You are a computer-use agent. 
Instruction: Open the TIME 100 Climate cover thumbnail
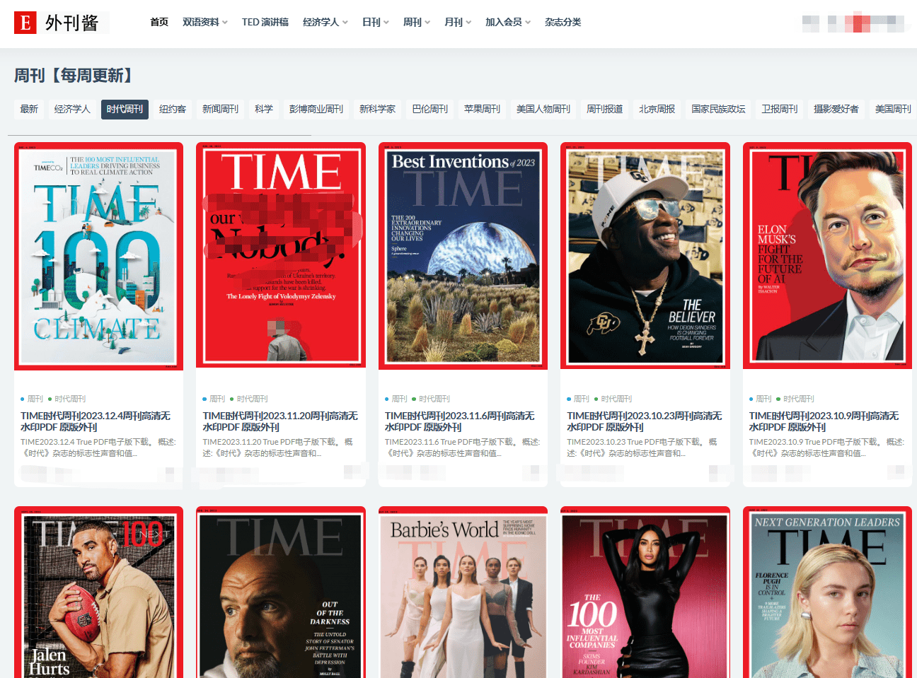pyautogui.click(x=98, y=256)
